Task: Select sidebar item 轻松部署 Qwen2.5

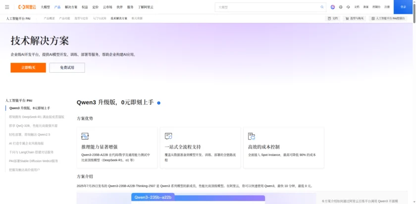Action: click(x=29, y=135)
